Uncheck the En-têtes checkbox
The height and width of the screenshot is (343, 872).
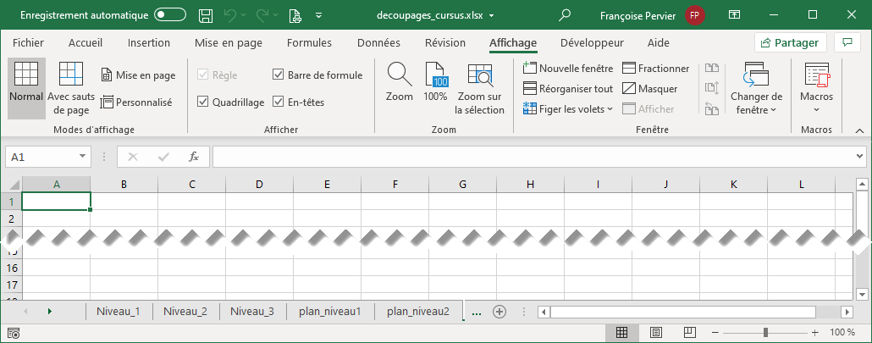pos(279,102)
